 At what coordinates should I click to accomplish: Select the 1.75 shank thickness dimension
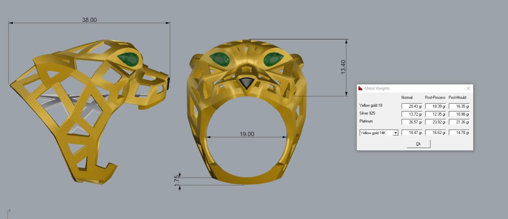pyautogui.click(x=177, y=180)
